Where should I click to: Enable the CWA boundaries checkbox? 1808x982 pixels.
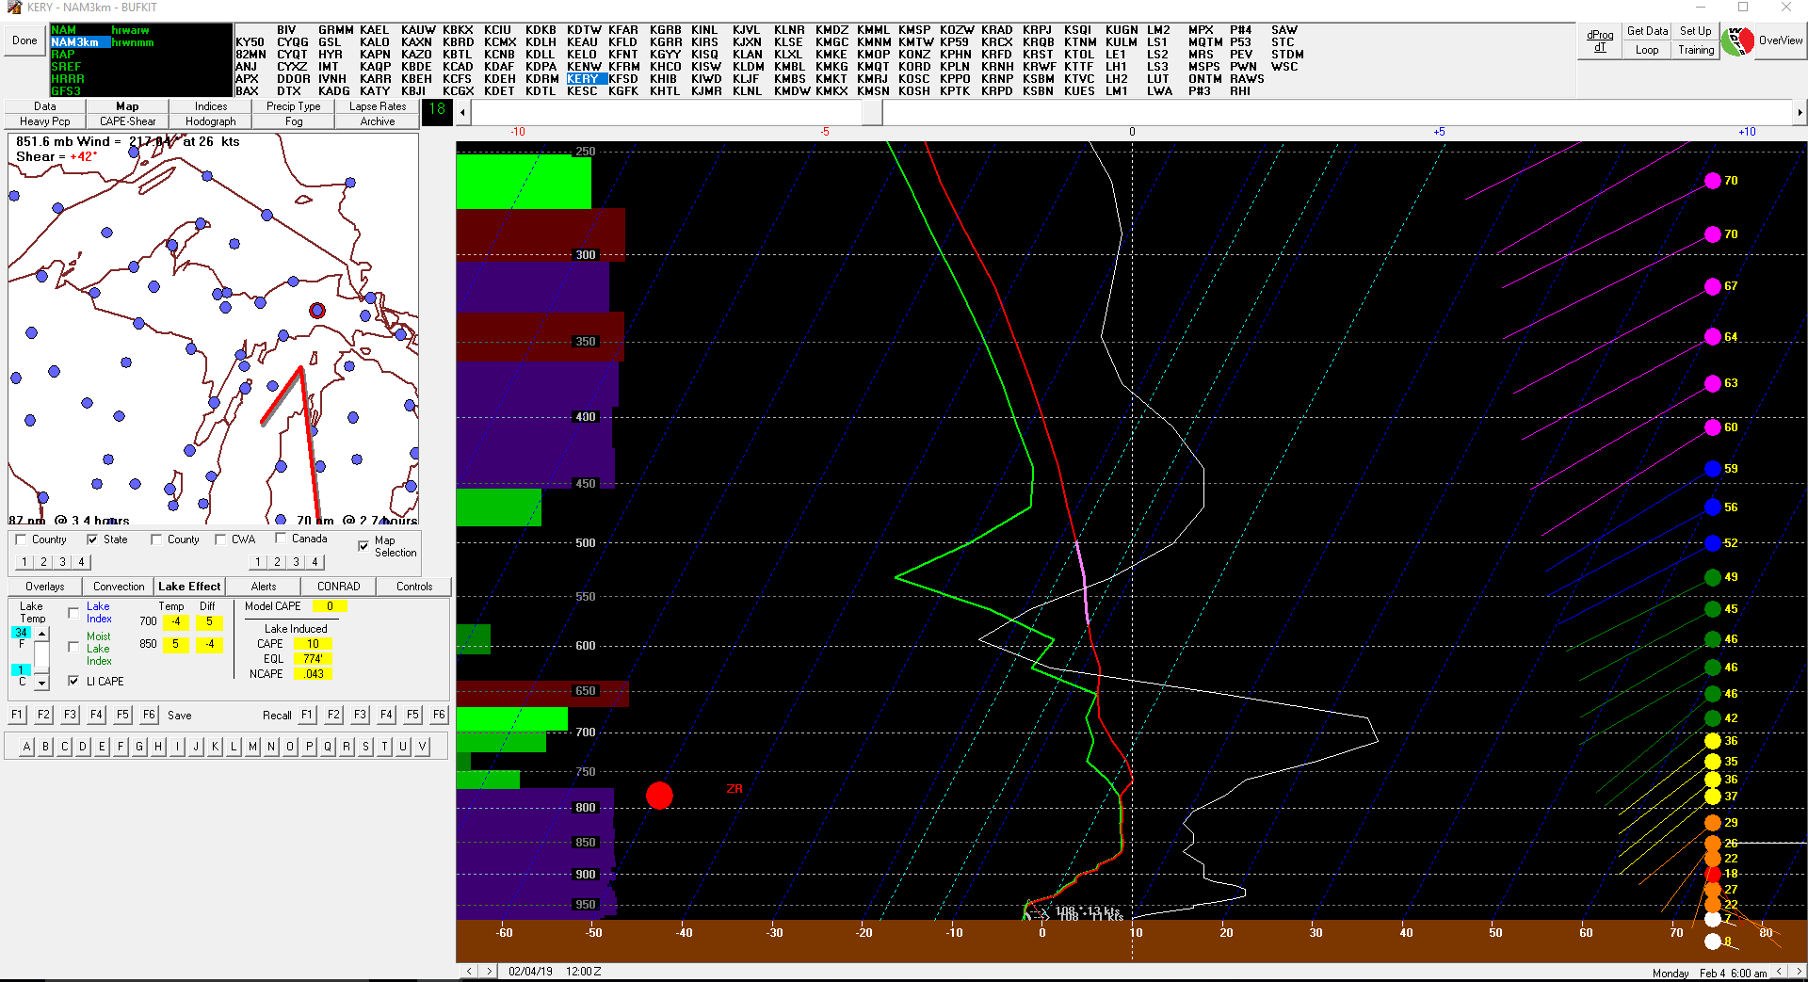[x=220, y=539]
